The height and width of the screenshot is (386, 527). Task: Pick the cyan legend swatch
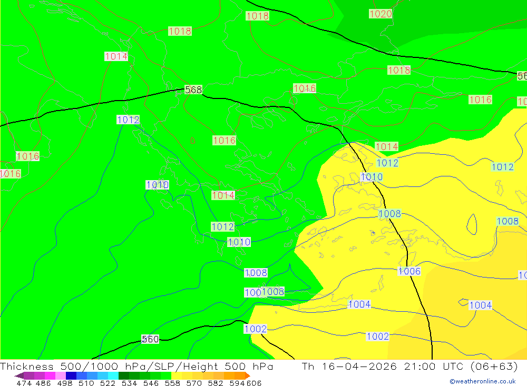[113, 375]
